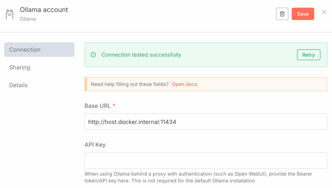
Task: Select the Connection tab
Action: click(39, 50)
